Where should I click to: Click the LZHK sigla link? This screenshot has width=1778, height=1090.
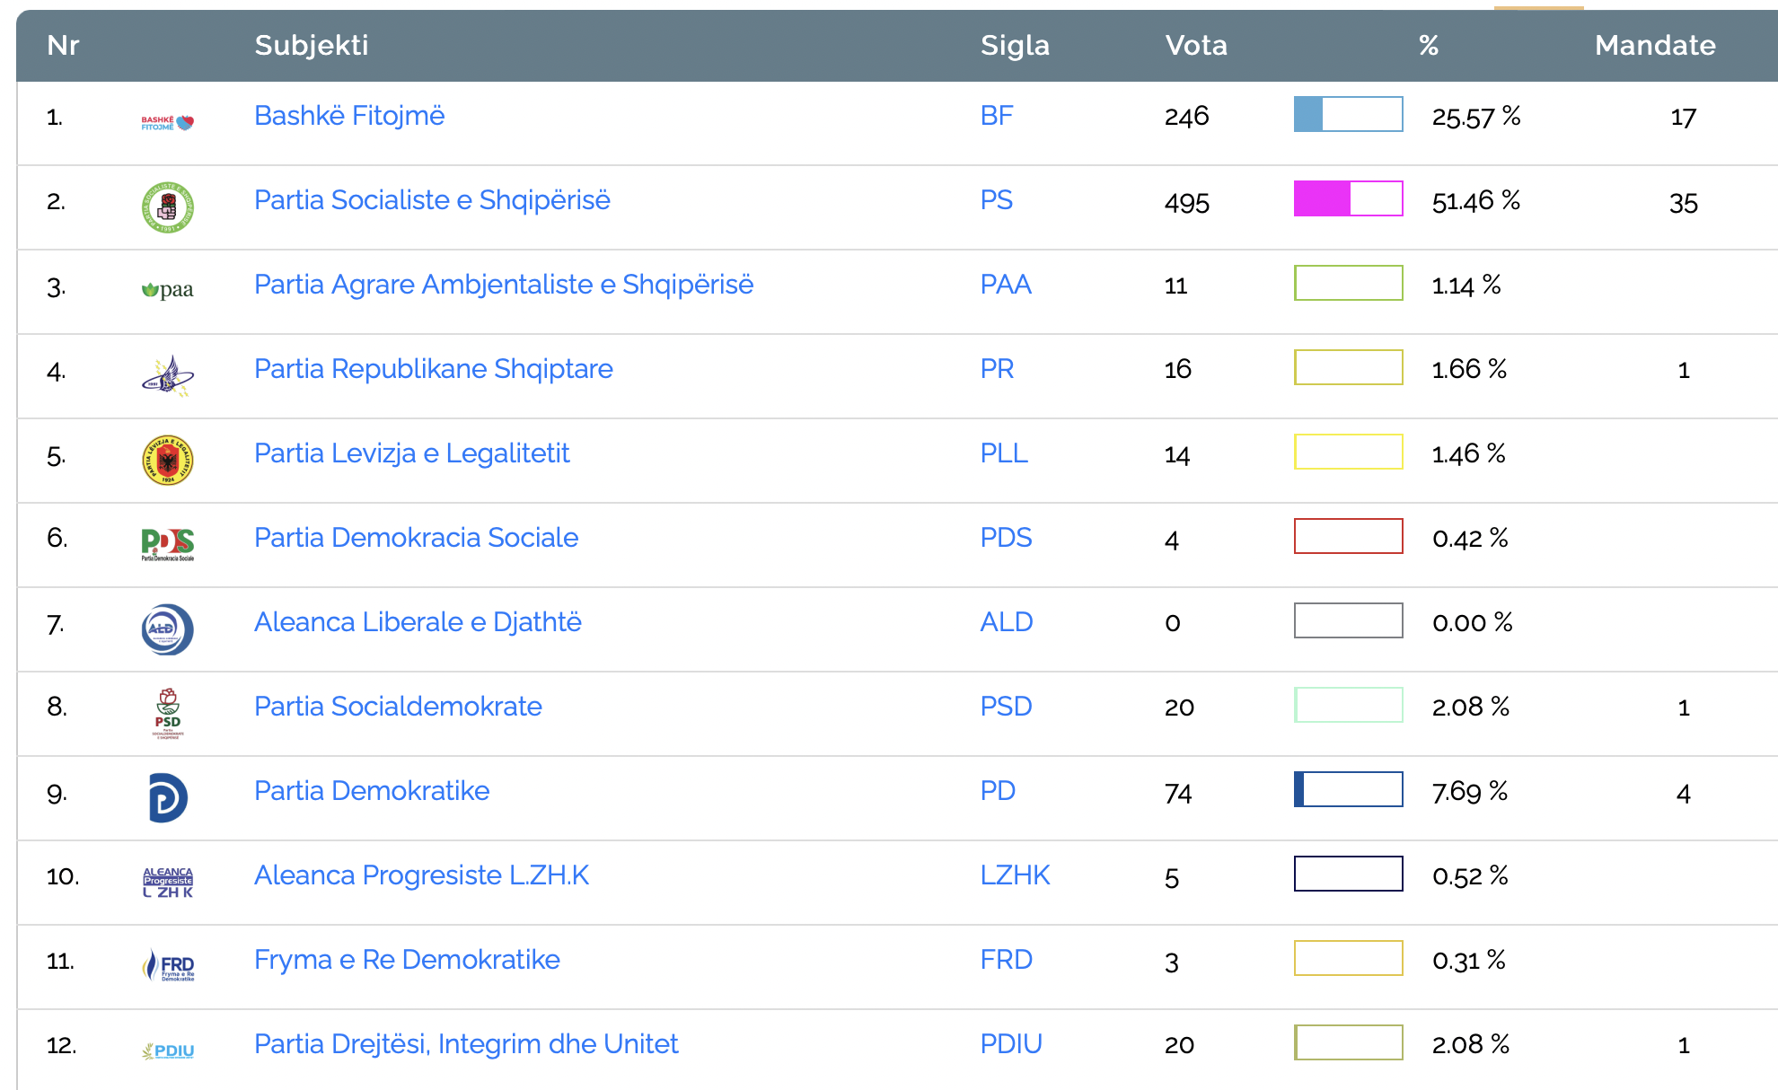[1014, 875]
